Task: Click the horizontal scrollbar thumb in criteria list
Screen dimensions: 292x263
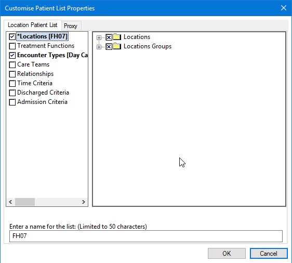Action: click(25, 202)
